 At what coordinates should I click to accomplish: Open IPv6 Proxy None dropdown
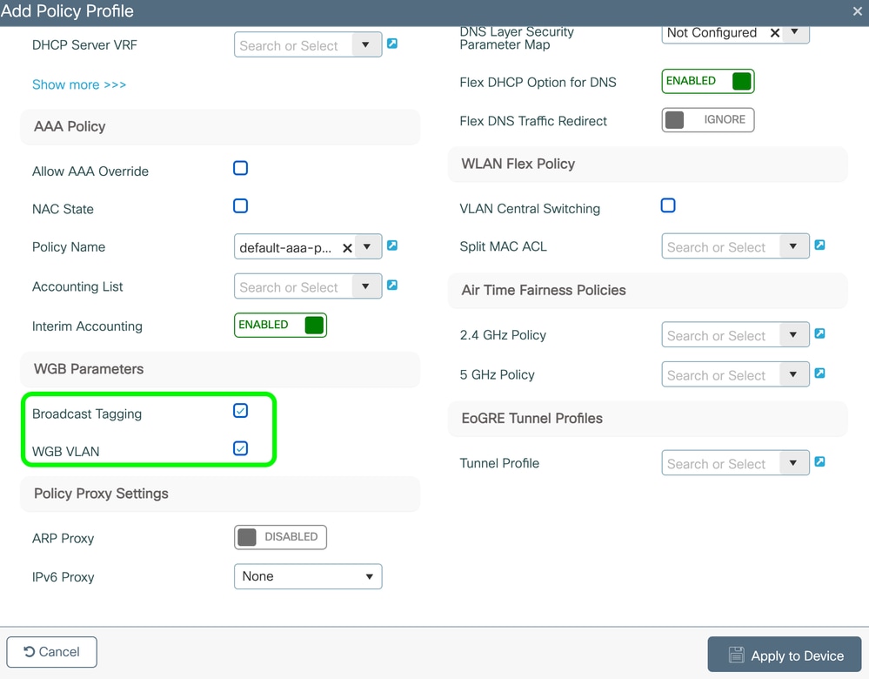(x=308, y=576)
